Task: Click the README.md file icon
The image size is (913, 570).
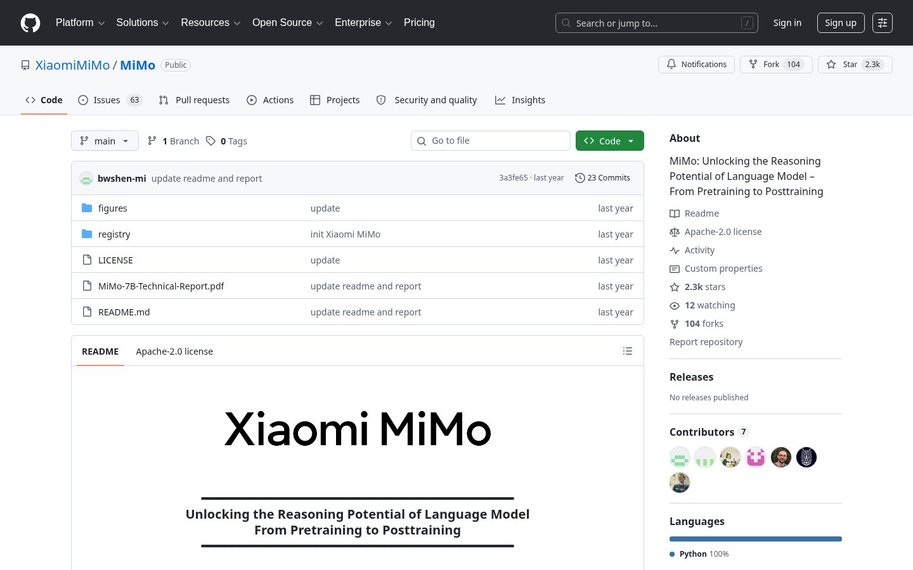Action: (87, 312)
